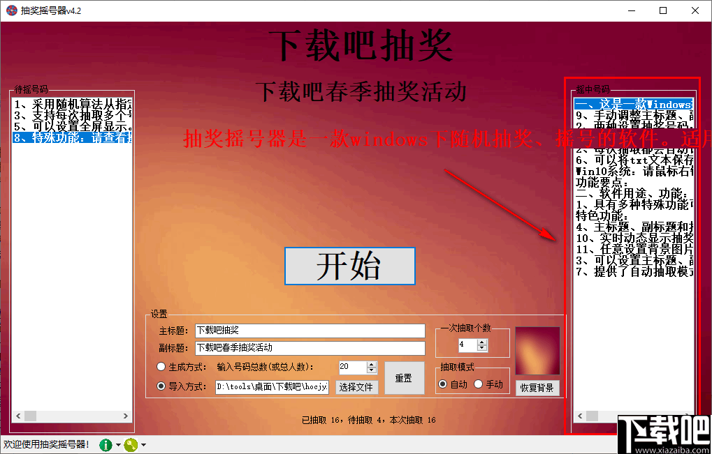Click the up arrow on 一次抽取个数 spinner

tap(482, 340)
